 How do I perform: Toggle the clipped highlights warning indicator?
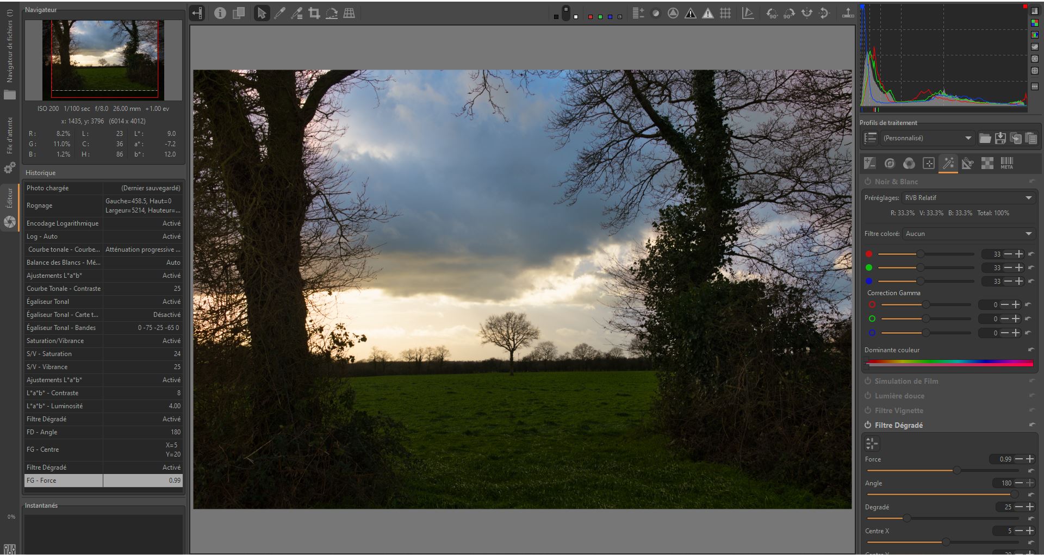tap(708, 14)
